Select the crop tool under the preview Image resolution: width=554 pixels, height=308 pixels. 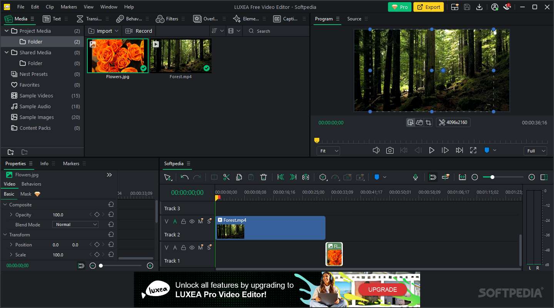428,122
